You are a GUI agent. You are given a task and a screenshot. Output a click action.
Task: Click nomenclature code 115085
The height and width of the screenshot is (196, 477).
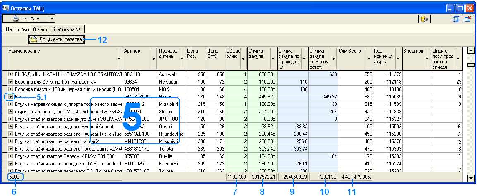387,97
